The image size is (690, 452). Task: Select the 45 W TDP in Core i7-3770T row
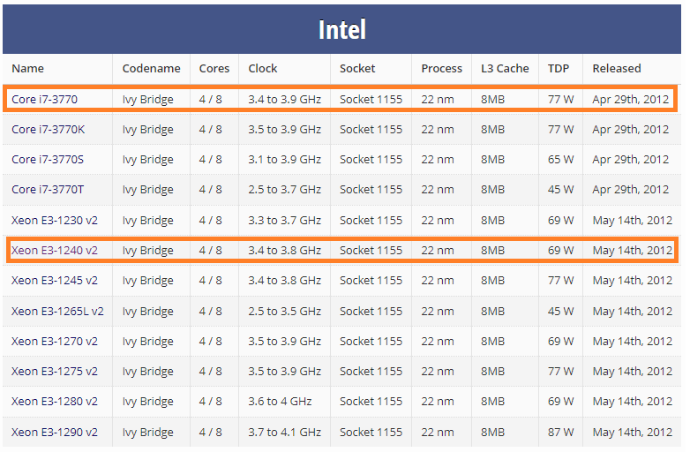click(x=560, y=190)
